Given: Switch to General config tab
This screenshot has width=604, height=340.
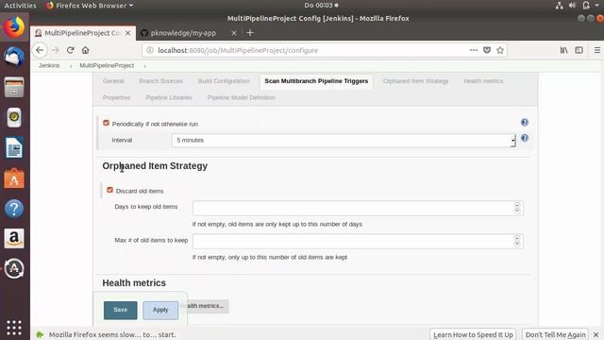Looking at the screenshot, I should [113, 81].
